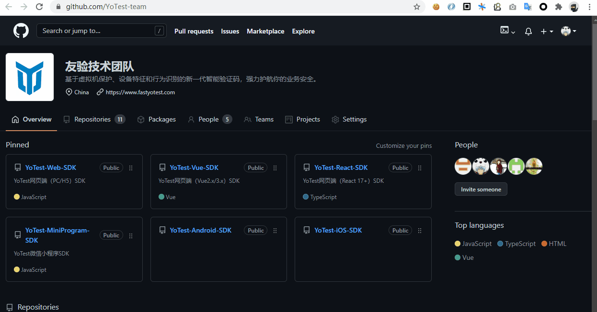Image resolution: width=597 pixels, height=312 pixels.
Task: Go to Marketplace
Action: tap(265, 31)
